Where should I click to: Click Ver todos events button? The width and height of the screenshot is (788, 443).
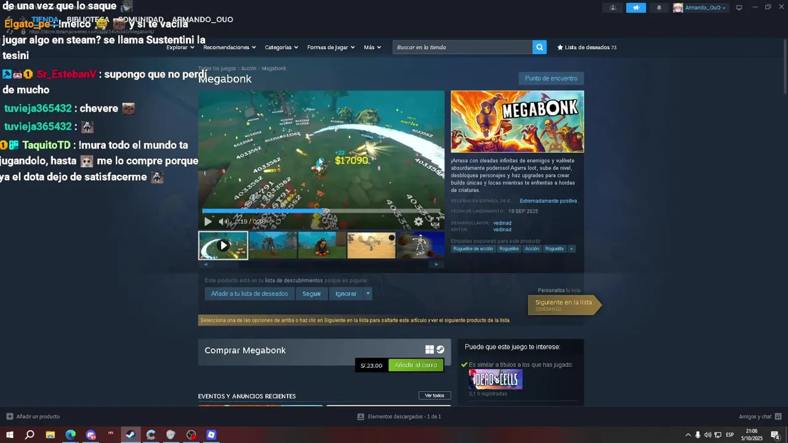435,396
